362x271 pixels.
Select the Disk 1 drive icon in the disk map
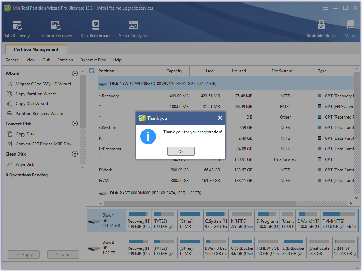[94, 222]
